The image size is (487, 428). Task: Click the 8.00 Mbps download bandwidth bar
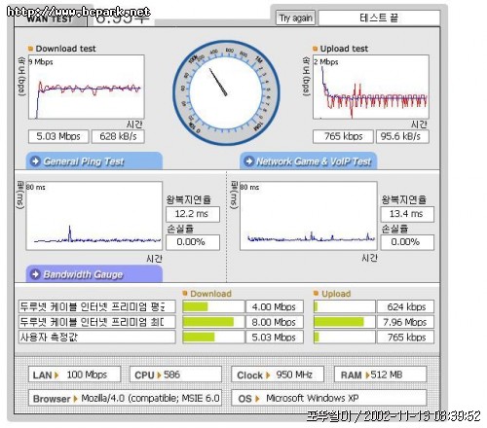[x=213, y=322]
